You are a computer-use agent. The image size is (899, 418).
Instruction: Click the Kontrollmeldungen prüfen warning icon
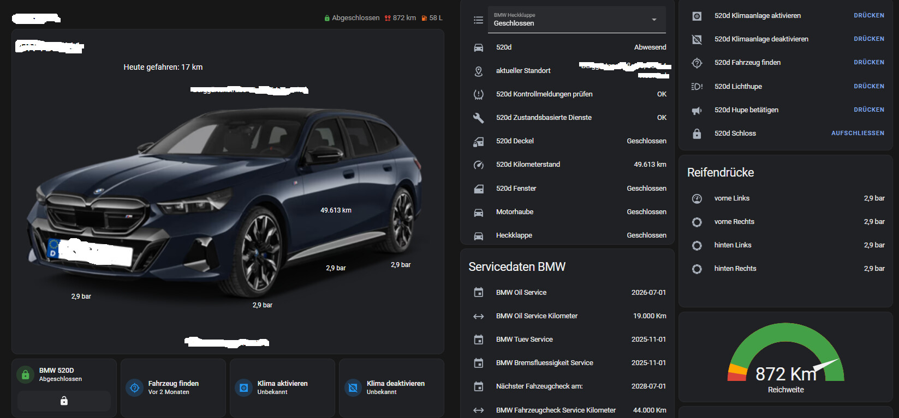tap(478, 94)
